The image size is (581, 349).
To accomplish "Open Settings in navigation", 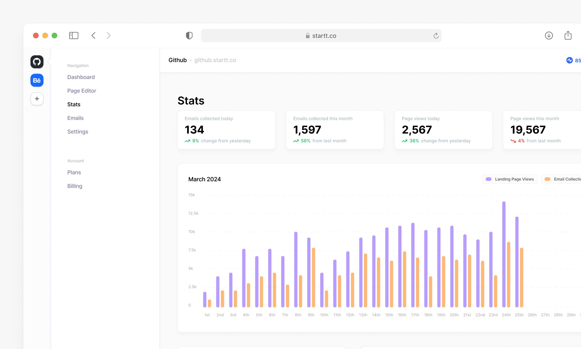I will pos(78,132).
